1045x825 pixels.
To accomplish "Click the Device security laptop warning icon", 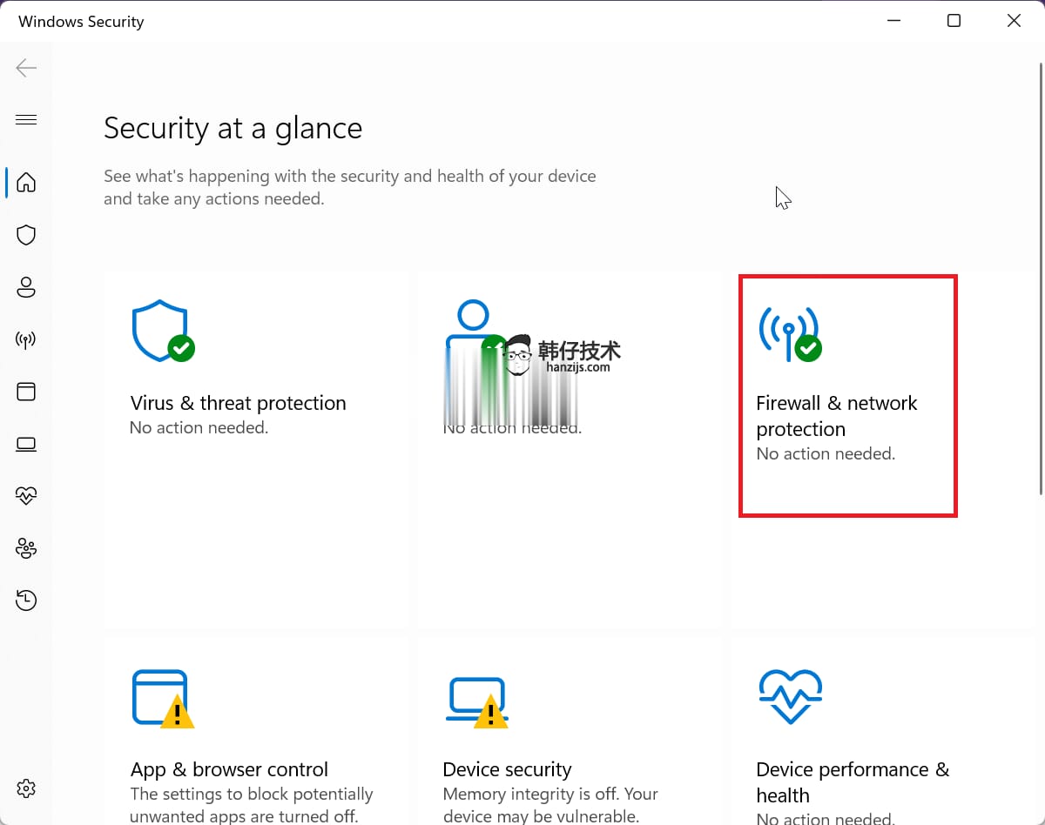I will 476,701.
